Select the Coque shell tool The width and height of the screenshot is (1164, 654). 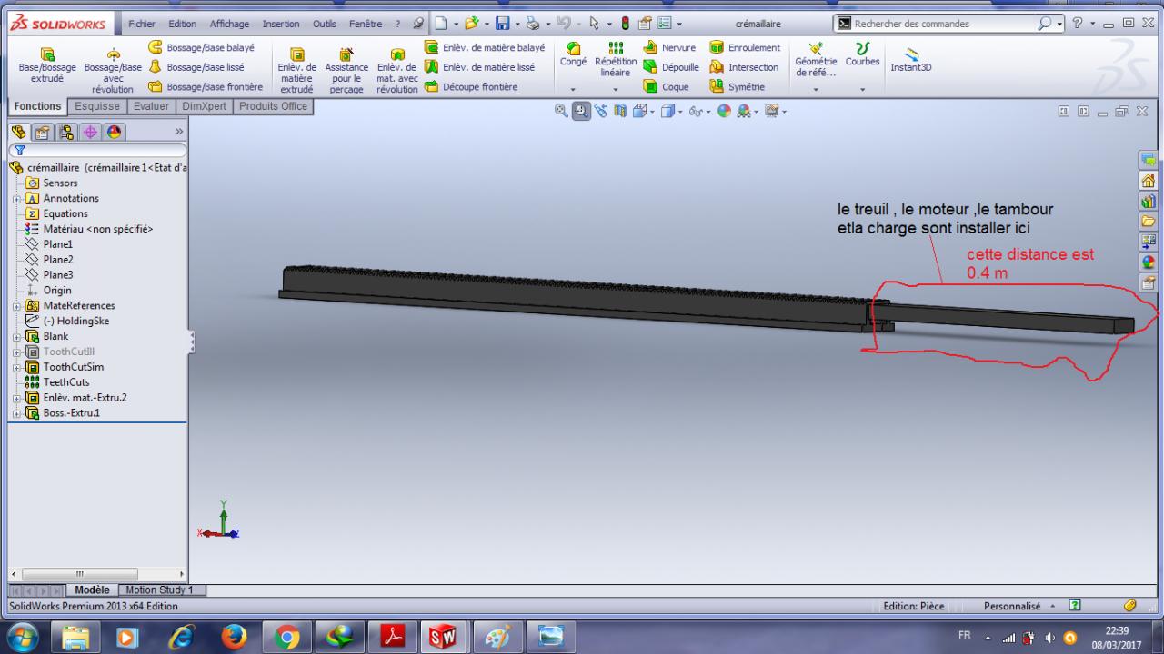pyautogui.click(x=667, y=87)
